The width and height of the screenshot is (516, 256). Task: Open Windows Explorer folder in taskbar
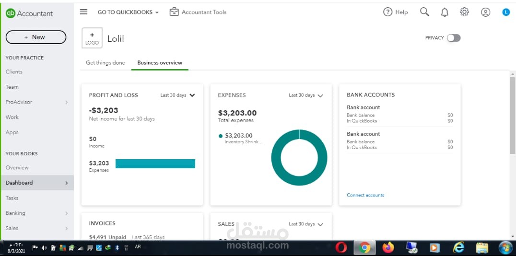(x=482, y=247)
